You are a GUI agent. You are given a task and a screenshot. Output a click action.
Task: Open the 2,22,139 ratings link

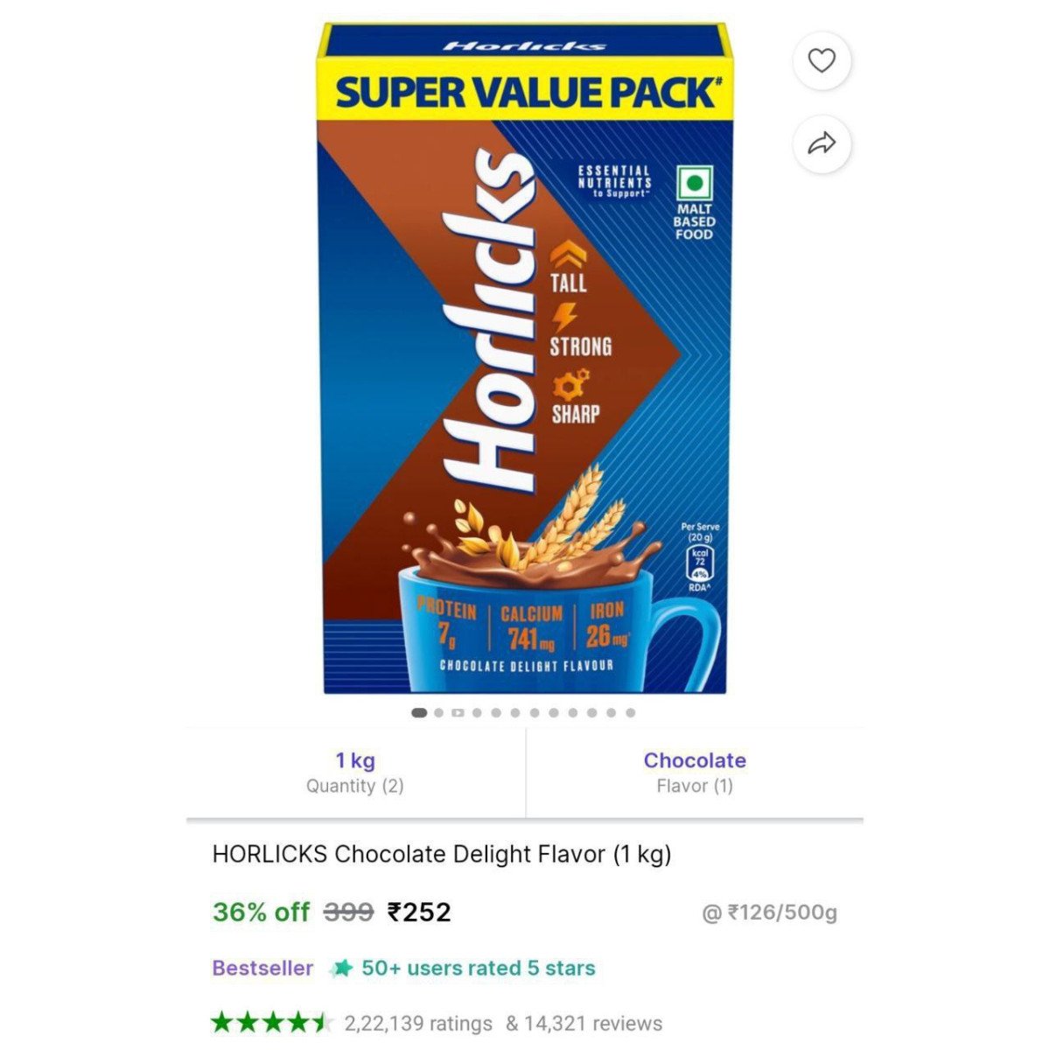pos(418,1023)
